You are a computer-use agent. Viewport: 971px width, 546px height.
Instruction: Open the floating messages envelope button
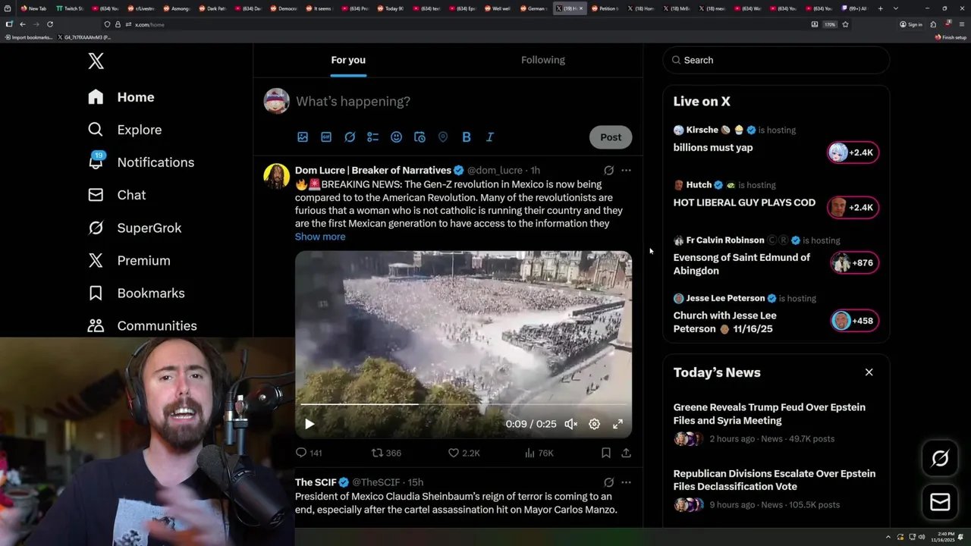(x=940, y=502)
